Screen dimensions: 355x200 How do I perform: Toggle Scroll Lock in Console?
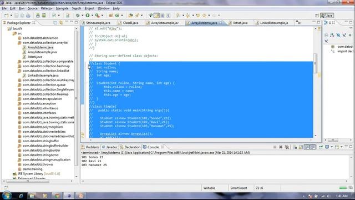pyautogui.click(x=301, y=147)
